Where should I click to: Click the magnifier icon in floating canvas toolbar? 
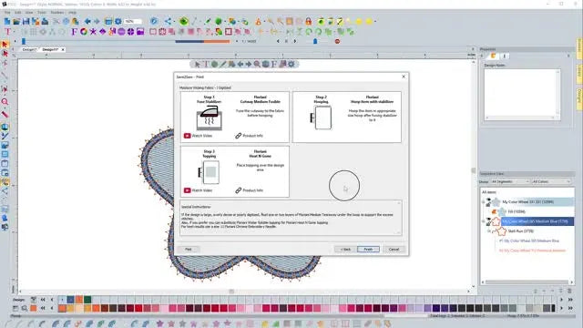pyautogui.click(x=257, y=65)
